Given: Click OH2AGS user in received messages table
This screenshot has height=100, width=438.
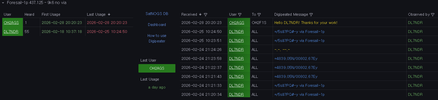Looking at the screenshot, I should (236, 23).
